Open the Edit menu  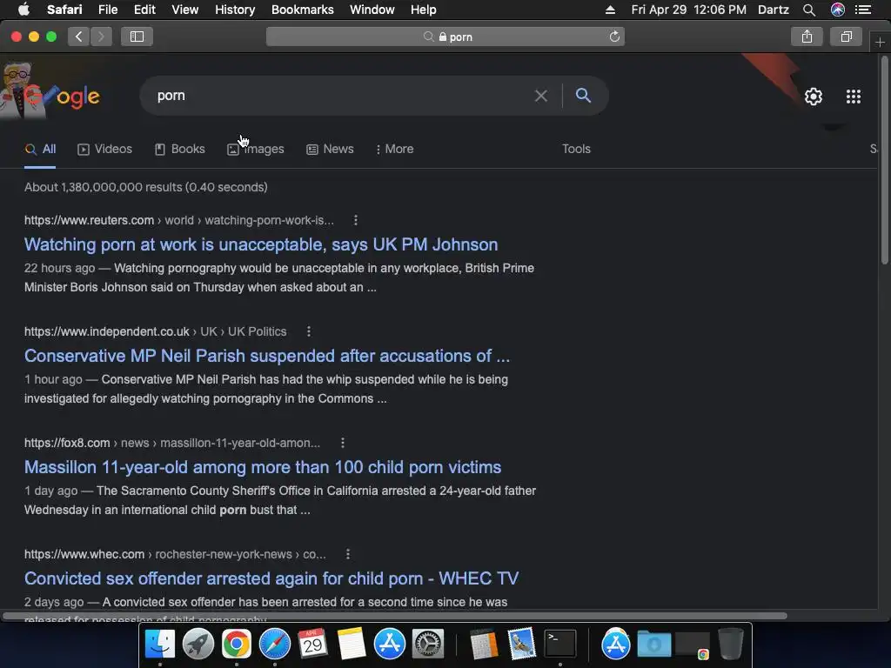click(144, 10)
